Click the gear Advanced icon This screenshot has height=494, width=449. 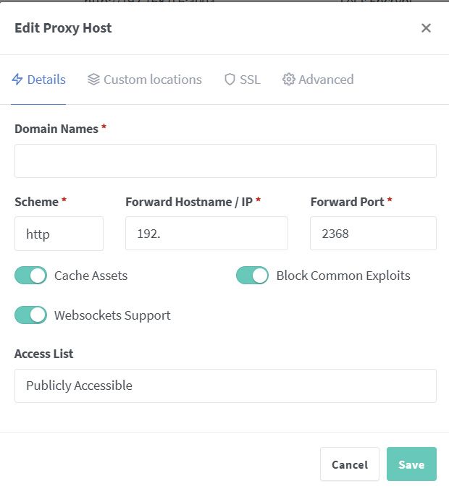click(x=289, y=80)
